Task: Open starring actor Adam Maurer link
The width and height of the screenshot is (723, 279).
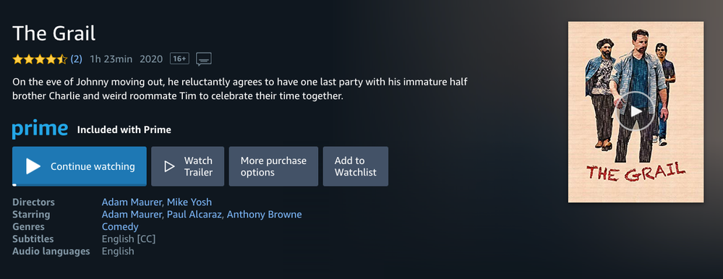Action: pos(132,215)
